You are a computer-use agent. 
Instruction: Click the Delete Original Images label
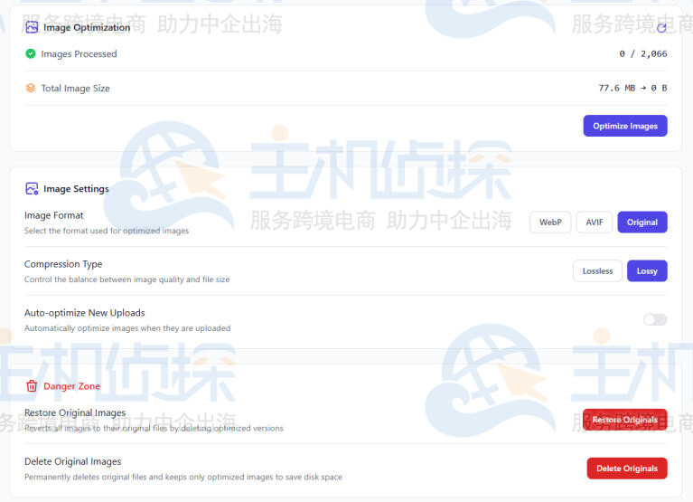pyautogui.click(x=73, y=461)
